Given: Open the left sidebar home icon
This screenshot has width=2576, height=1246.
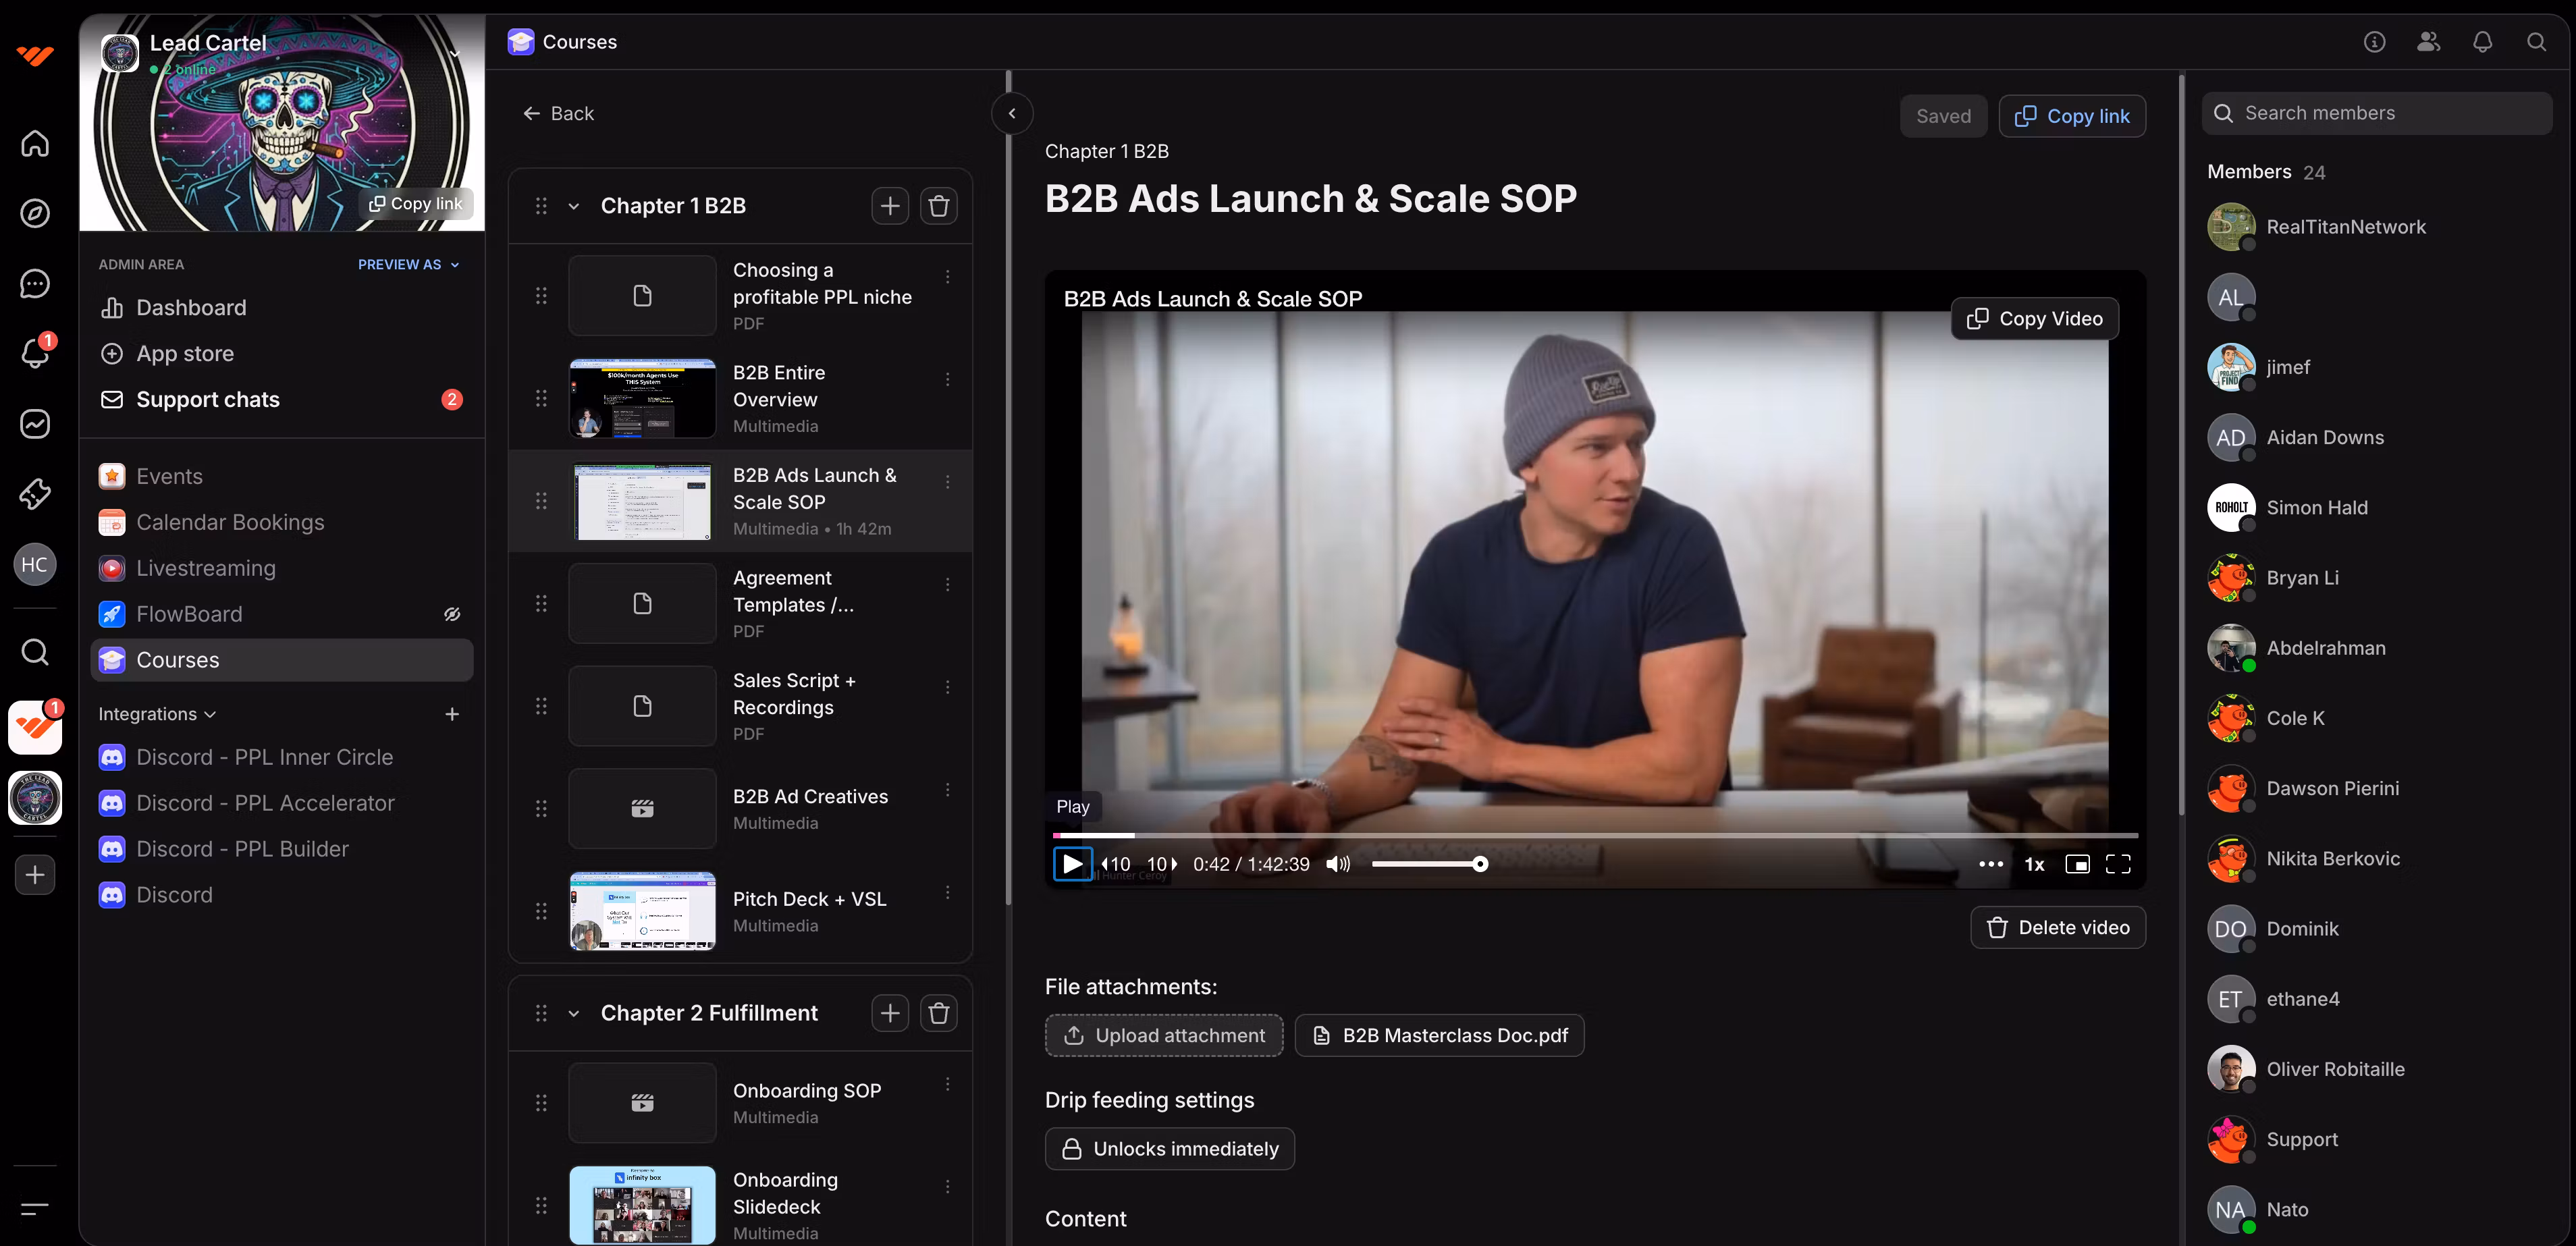Looking at the screenshot, I should [x=35, y=143].
